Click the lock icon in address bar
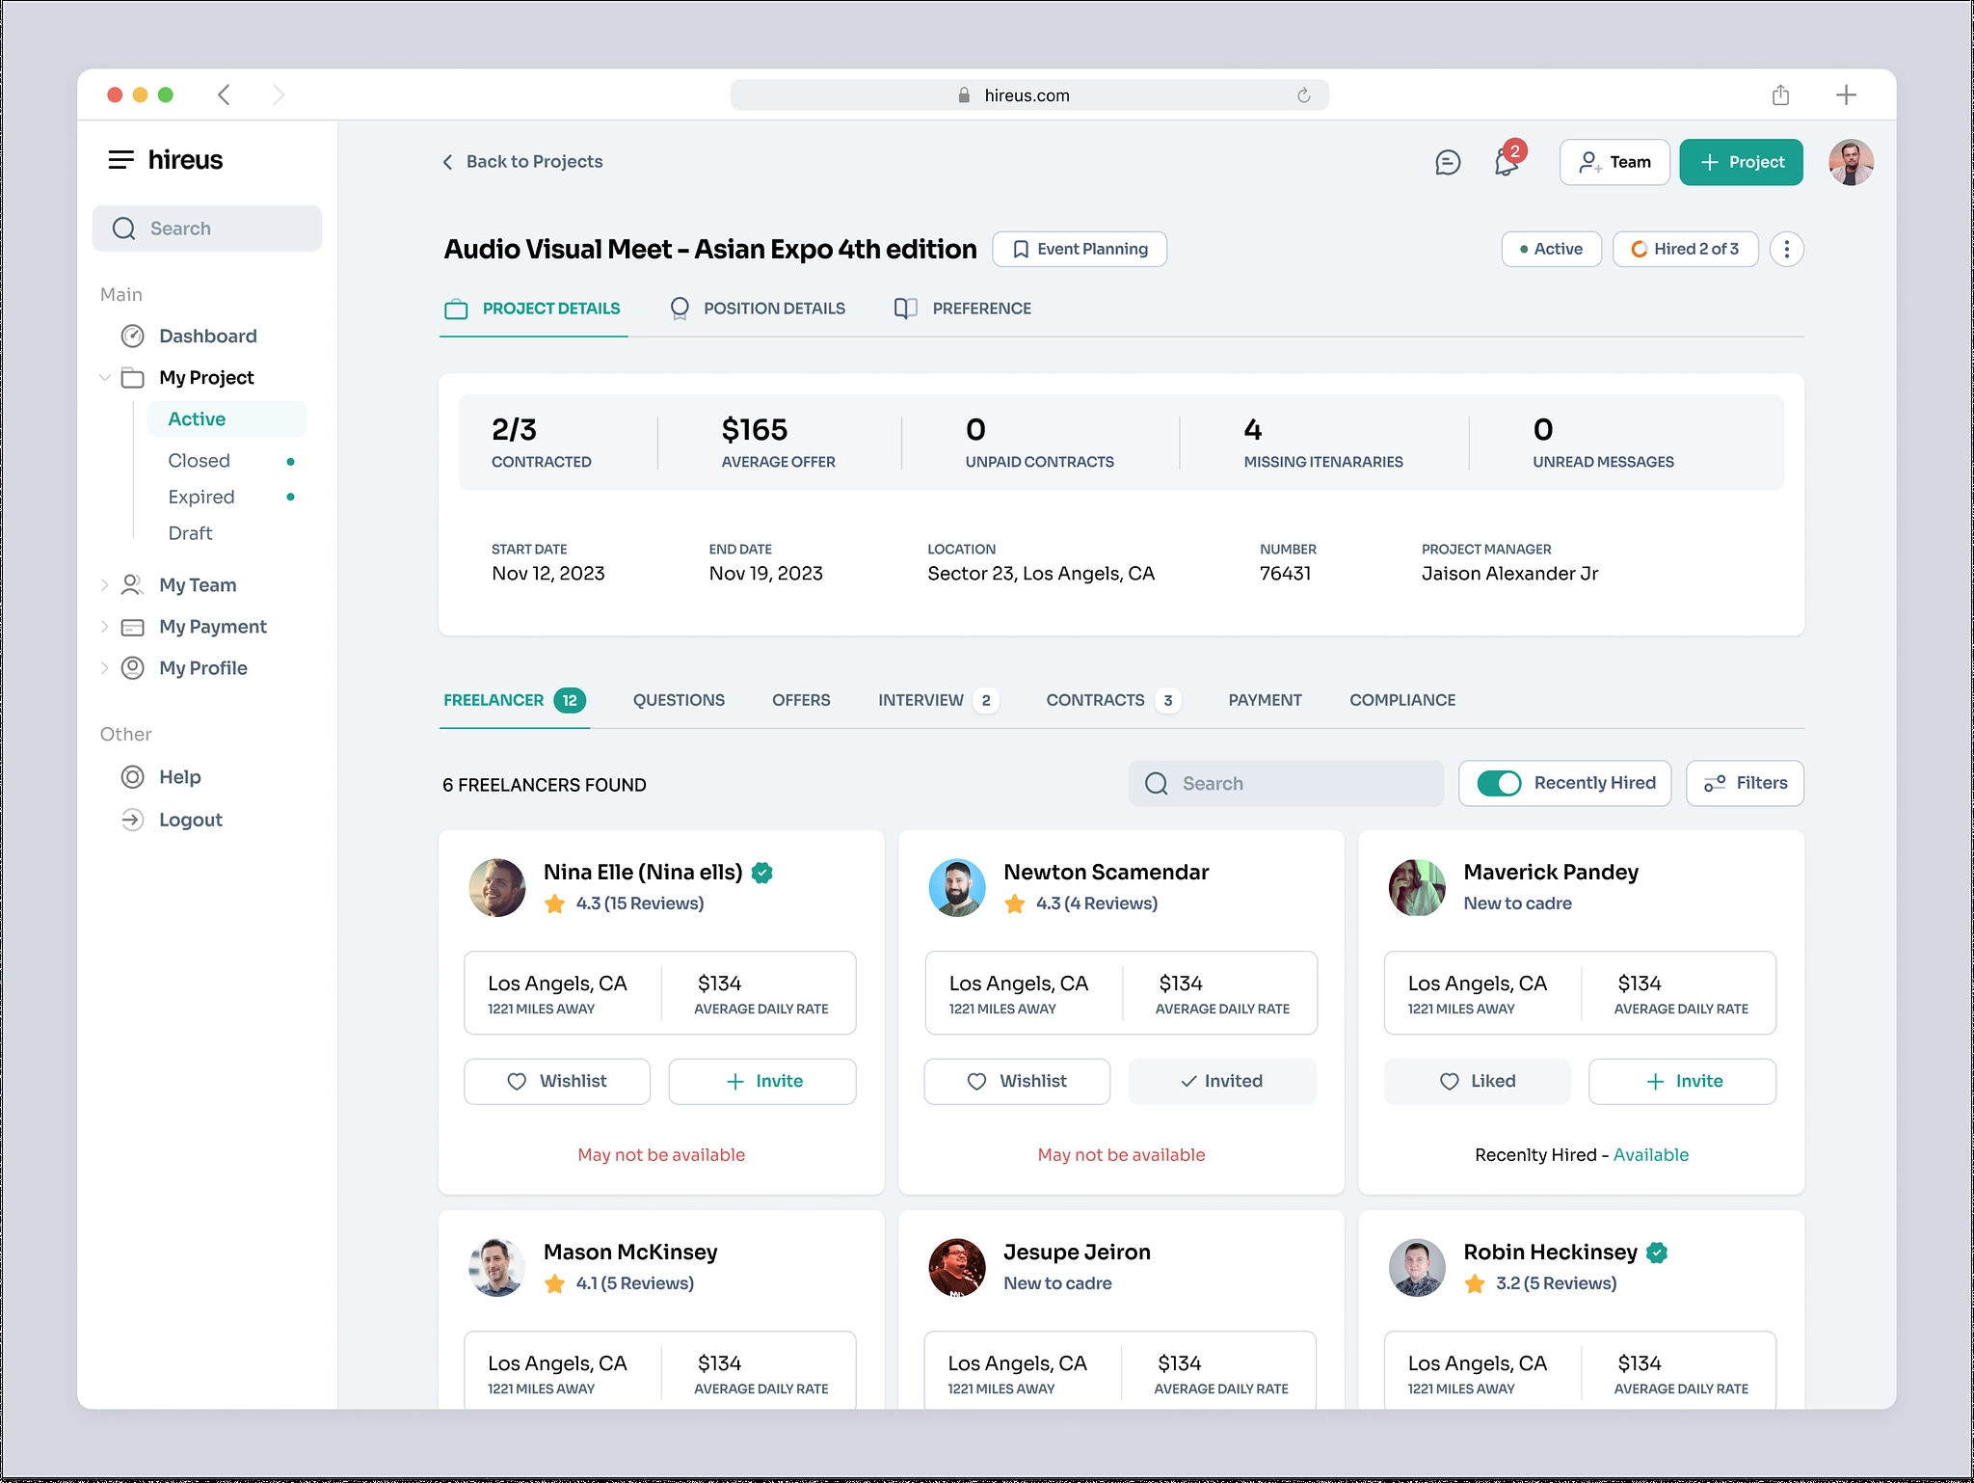The width and height of the screenshot is (1974, 1483). point(964,95)
